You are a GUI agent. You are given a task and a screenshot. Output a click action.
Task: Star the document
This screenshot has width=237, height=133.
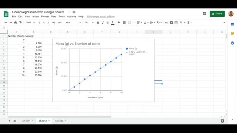(69, 12)
